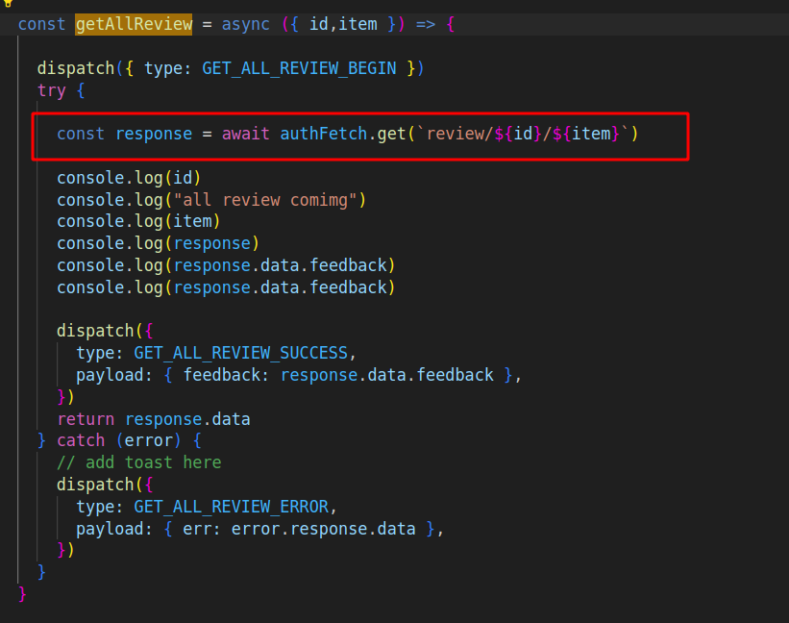The image size is (789, 623).
Task: Click the console.log(item) statement
Action: (138, 222)
